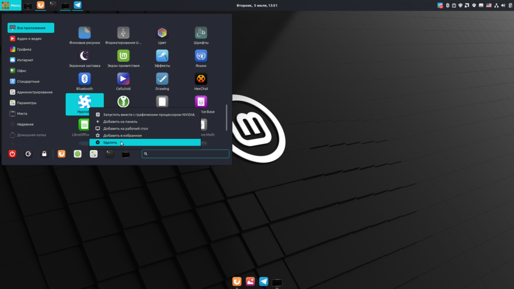Click the lock screen padlock icon
This screenshot has height=289, width=514.
(44, 154)
